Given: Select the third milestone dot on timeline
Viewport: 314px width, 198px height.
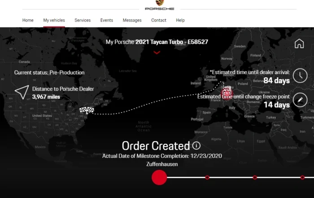Looking at the screenshot, I should point(255,177).
